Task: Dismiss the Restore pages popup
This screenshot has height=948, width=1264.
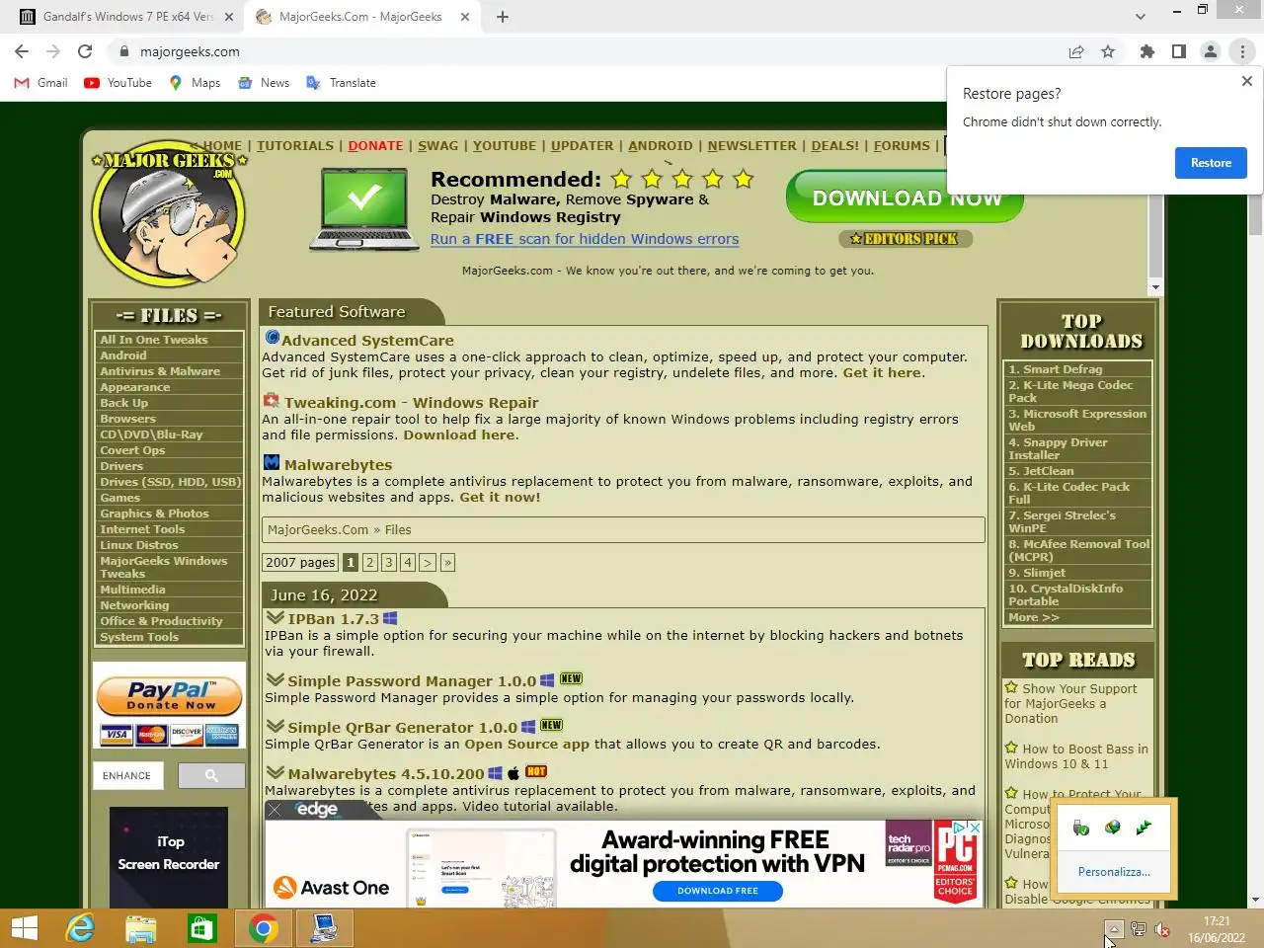Action: click(x=1246, y=81)
